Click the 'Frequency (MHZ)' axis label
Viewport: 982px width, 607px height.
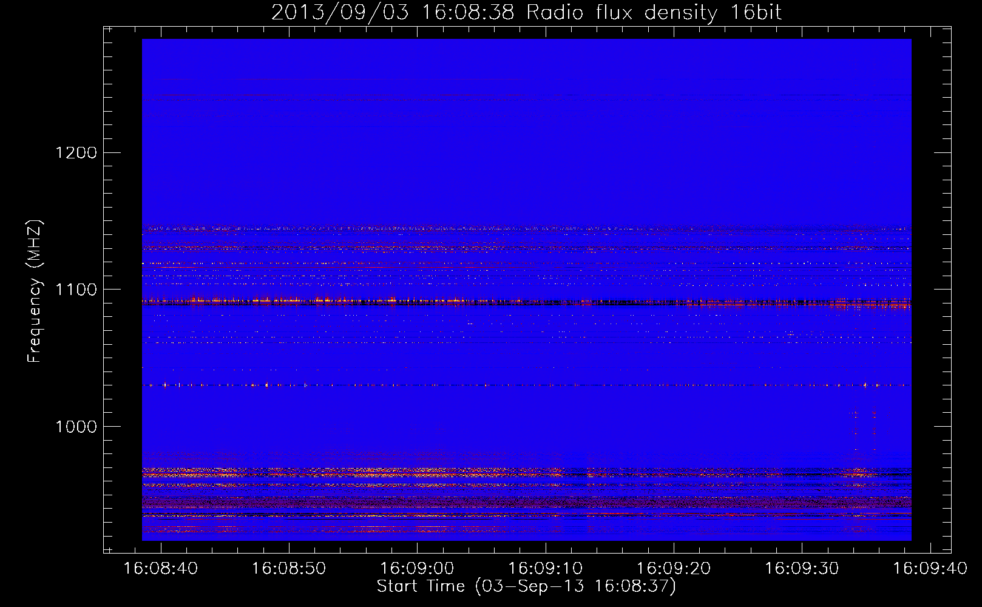coord(35,291)
